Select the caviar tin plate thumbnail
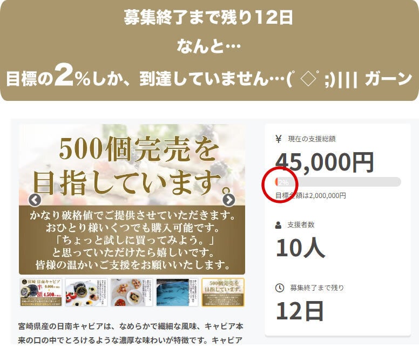The height and width of the screenshot is (355, 419). (86, 292)
